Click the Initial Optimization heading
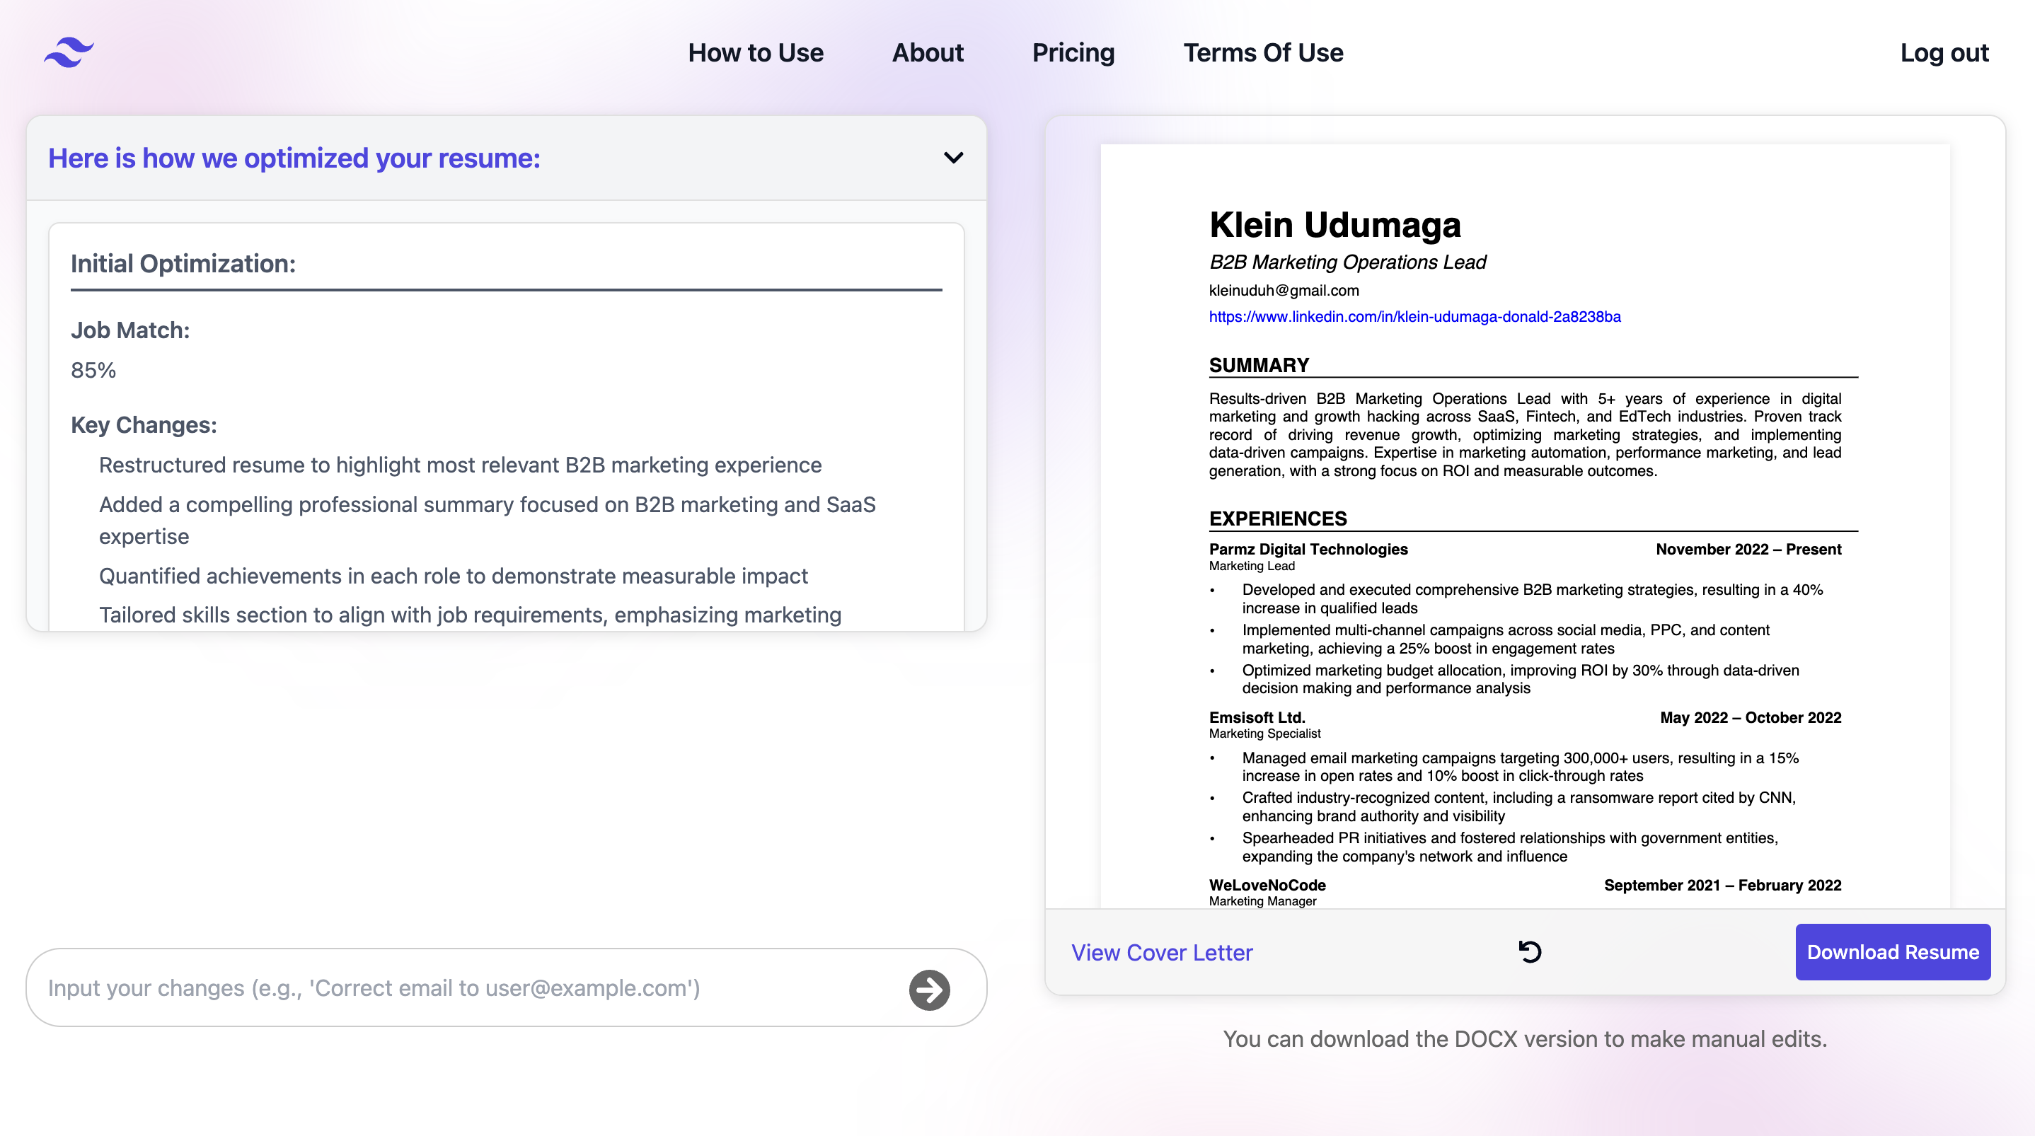 [183, 264]
